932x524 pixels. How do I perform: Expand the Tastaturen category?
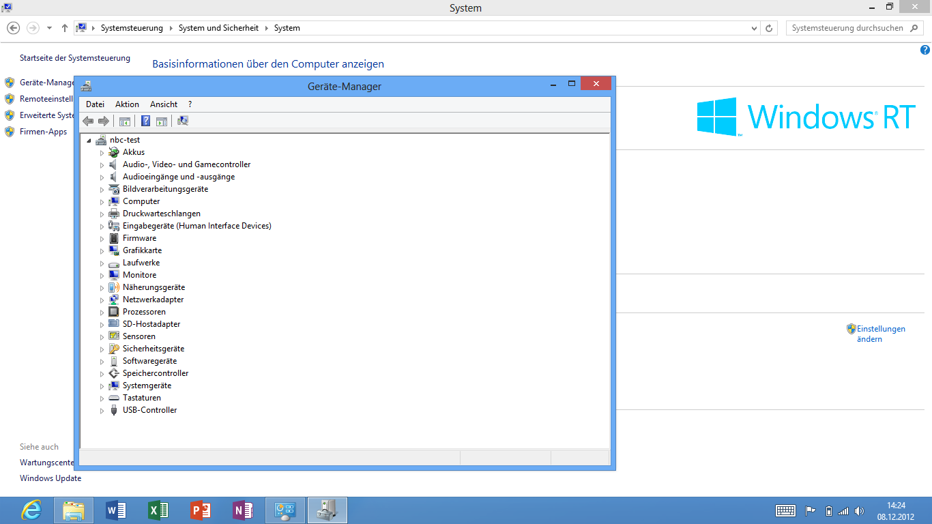pyautogui.click(x=102, y=398)
